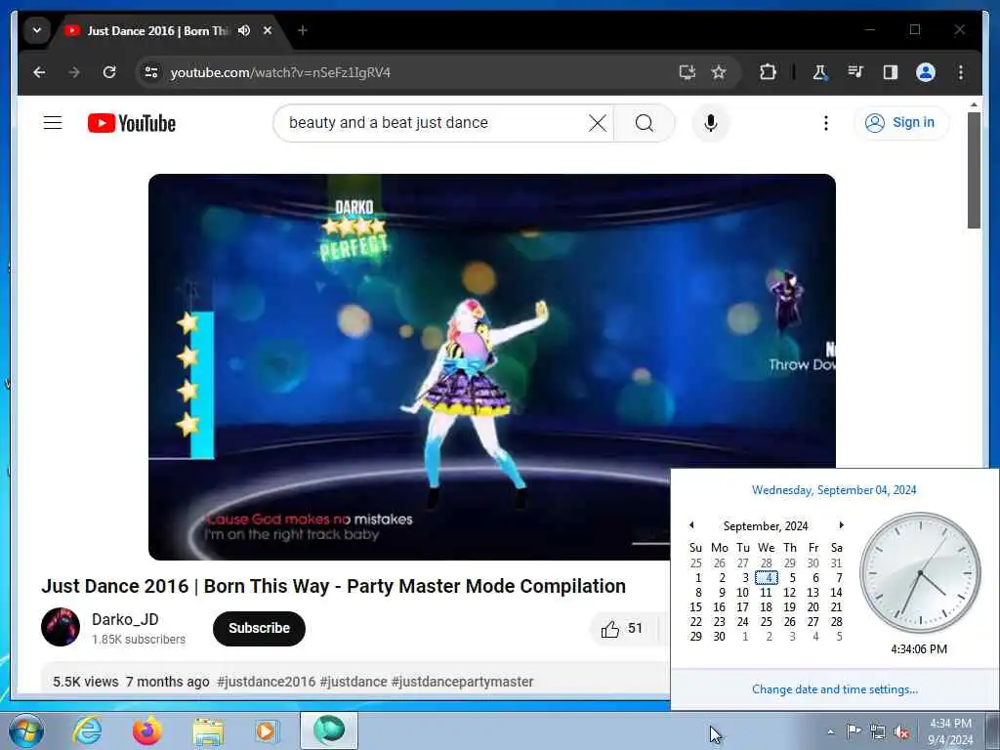Open the tab search dropdown arrow
The height and width of the screenshot is (750, 1000).
tap(37, 30)
